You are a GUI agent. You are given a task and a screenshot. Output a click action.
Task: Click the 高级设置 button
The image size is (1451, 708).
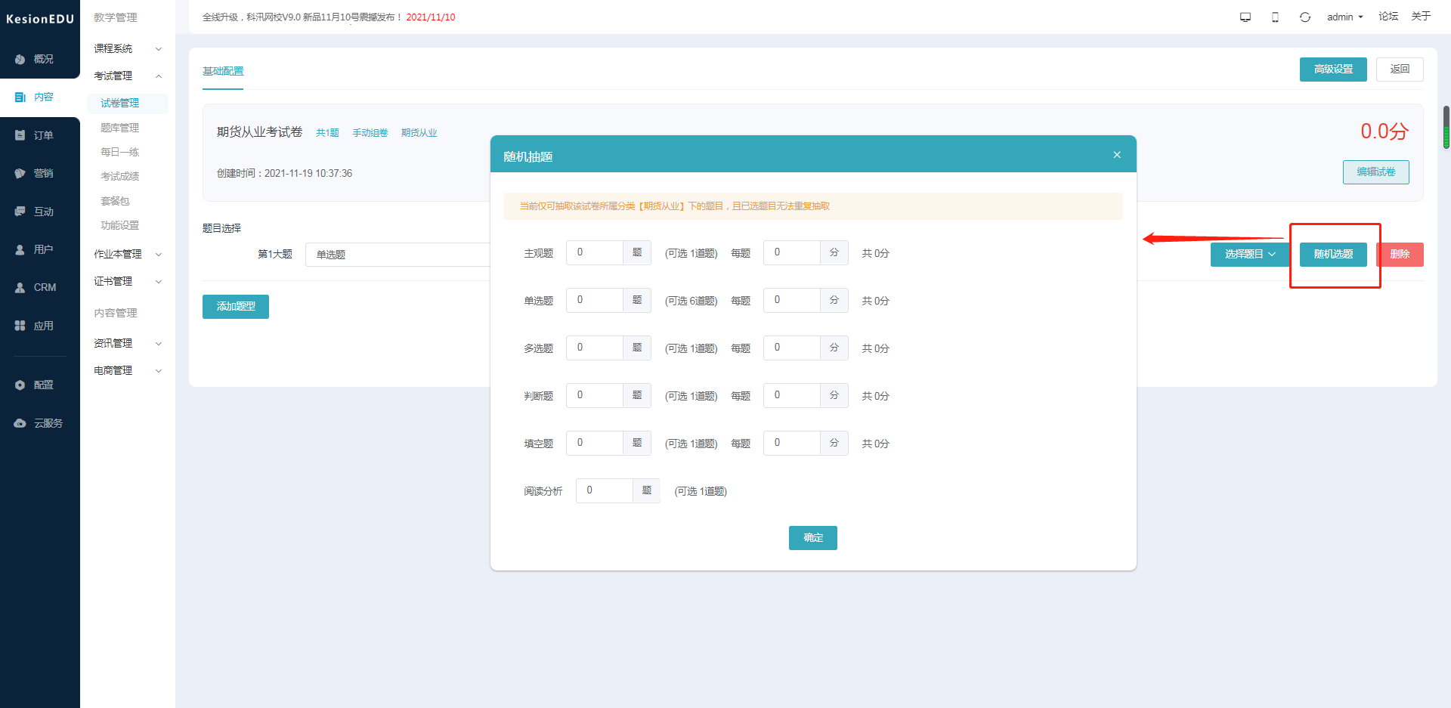point(1333,69)
